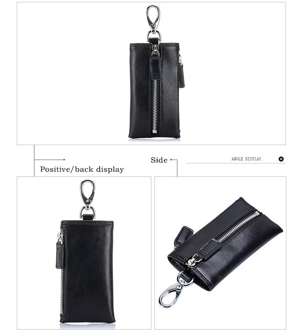Click the side zipper pull on back-view pouch
302x333 pixels.
tap(60, 251)
